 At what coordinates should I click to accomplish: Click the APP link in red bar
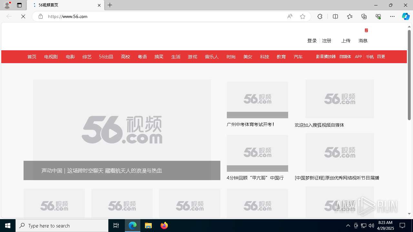(x=358, y=57)
